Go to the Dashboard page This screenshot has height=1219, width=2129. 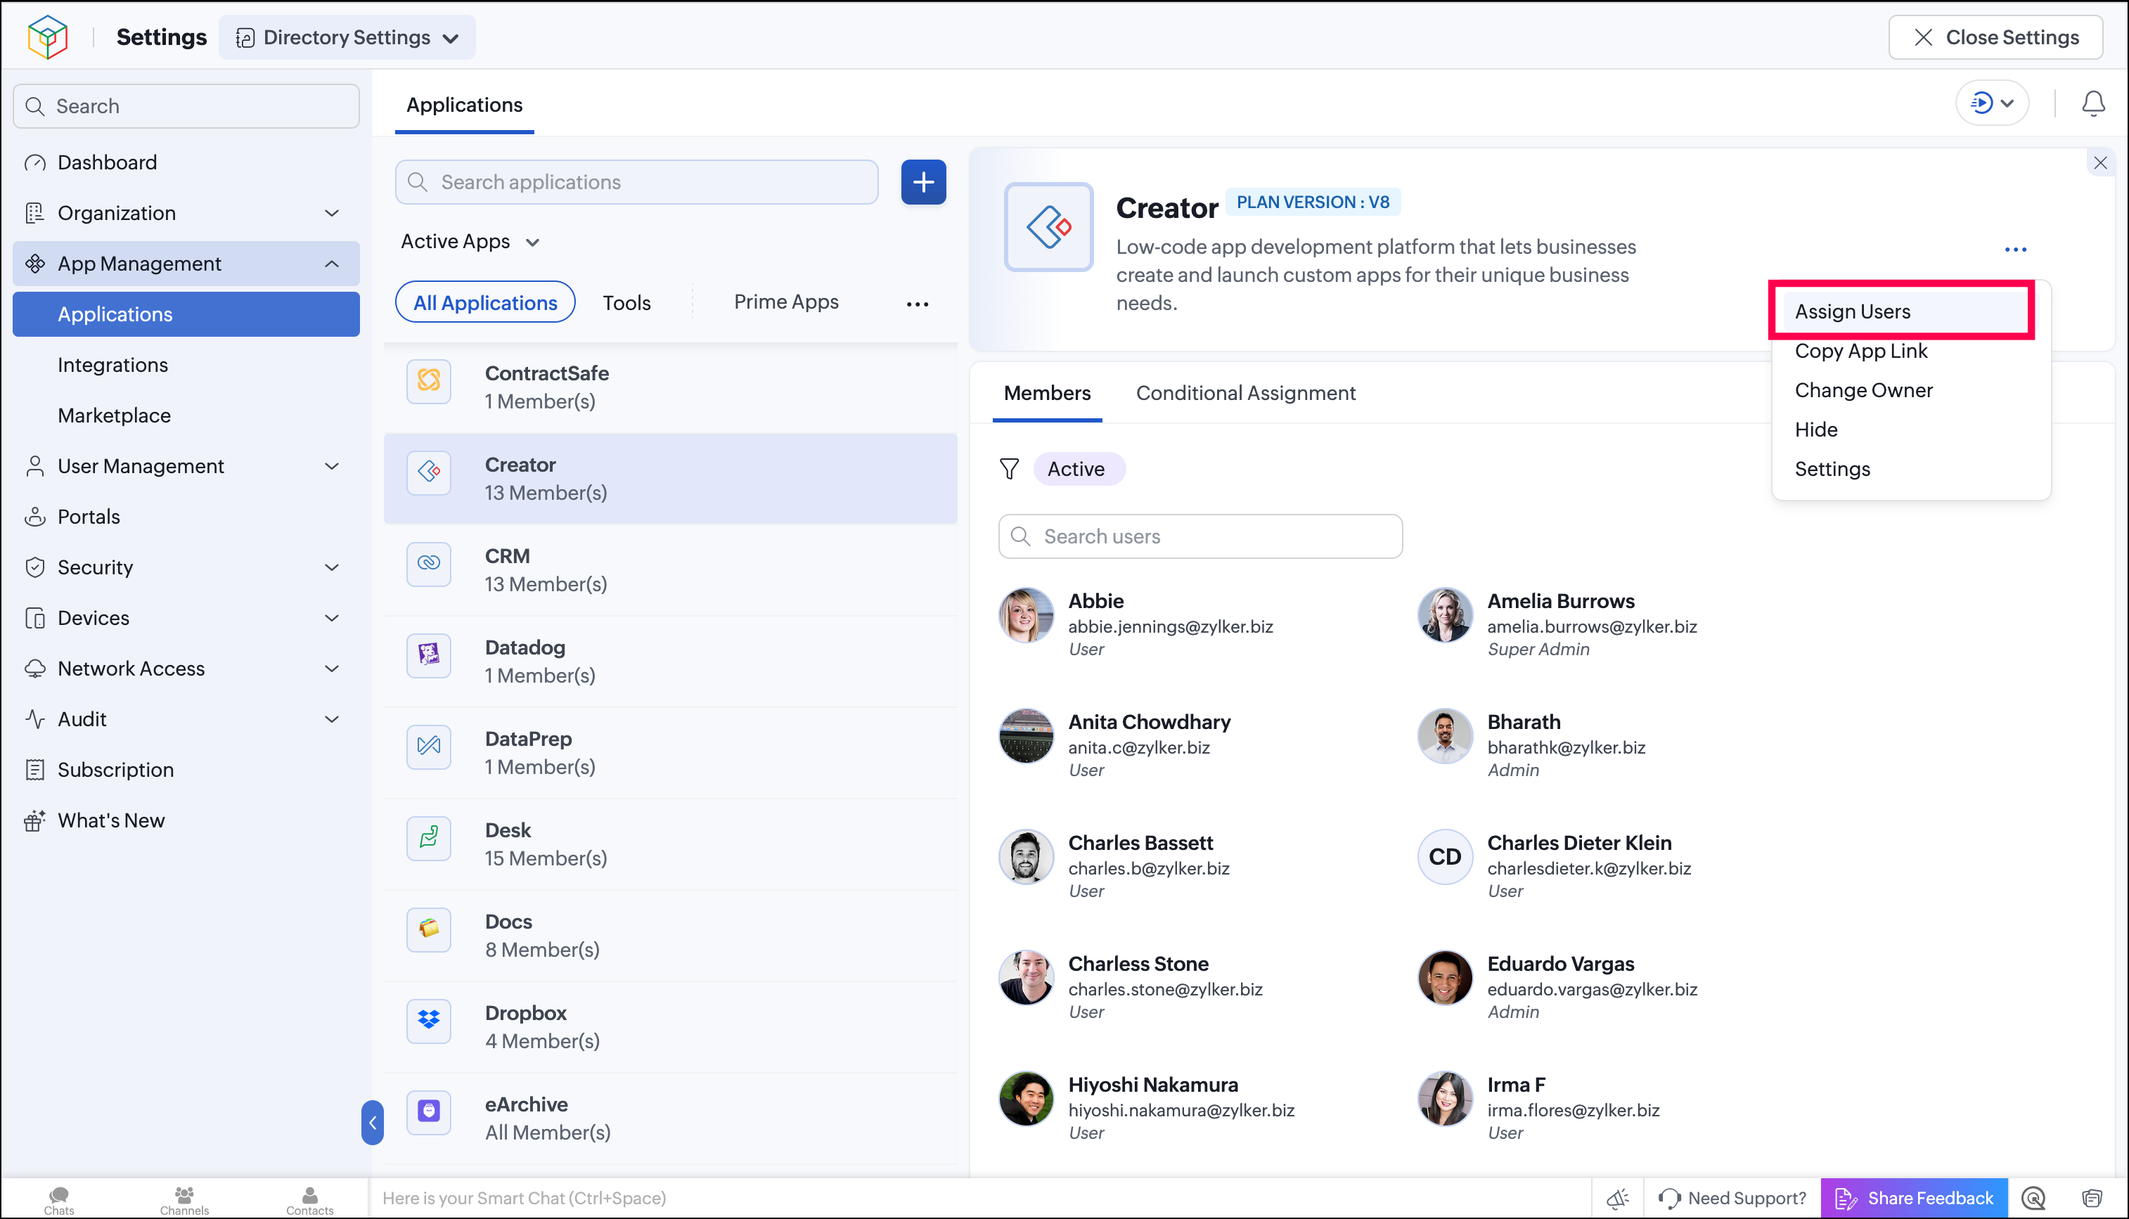click(x=106, y=162)
